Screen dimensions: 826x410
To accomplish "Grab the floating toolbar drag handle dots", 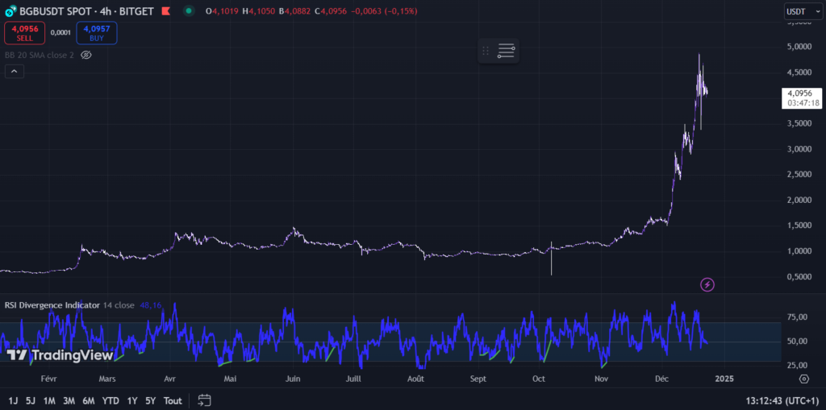I will point(486,51).
